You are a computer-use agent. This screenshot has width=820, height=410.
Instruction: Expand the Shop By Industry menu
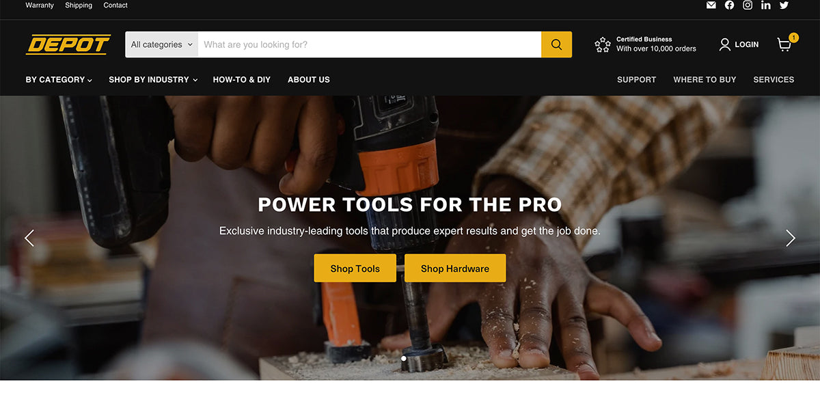coord(153,80)
